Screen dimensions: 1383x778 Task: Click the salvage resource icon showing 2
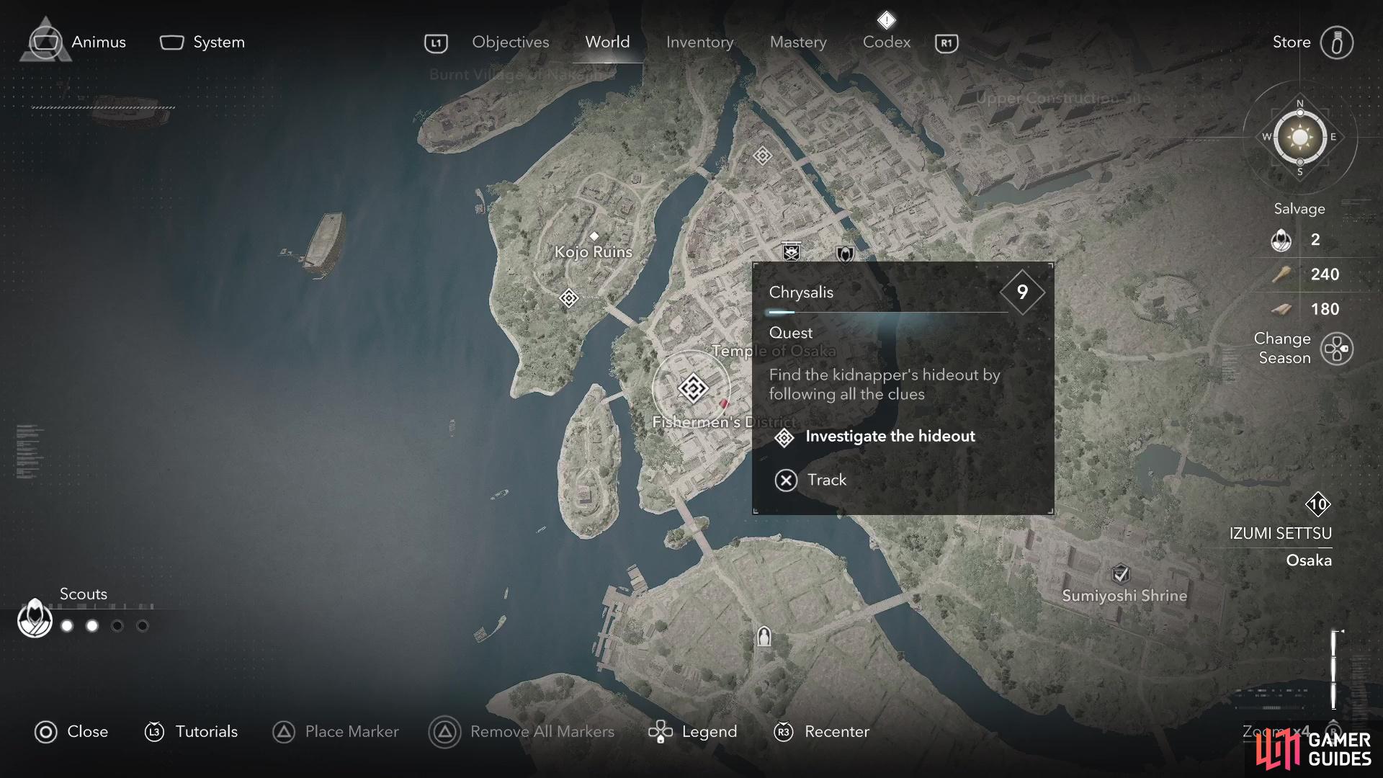[x=1281, y=240]
